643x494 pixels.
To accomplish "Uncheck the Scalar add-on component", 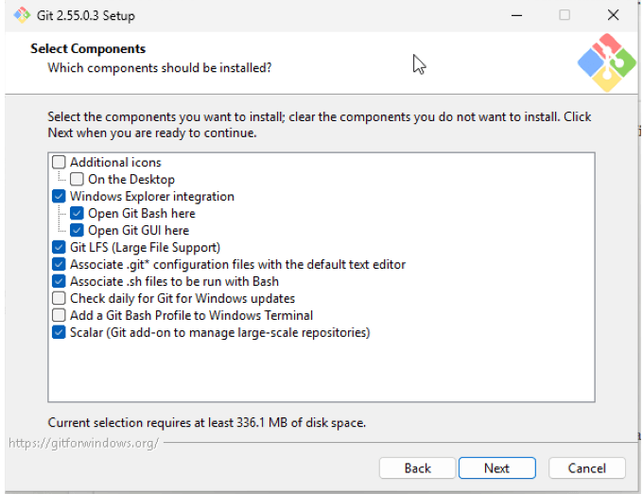I will pos(59,332).
